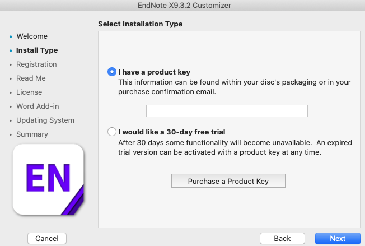
Task: Click the EndNote EN logo icon
Action: tap(48, 179)
